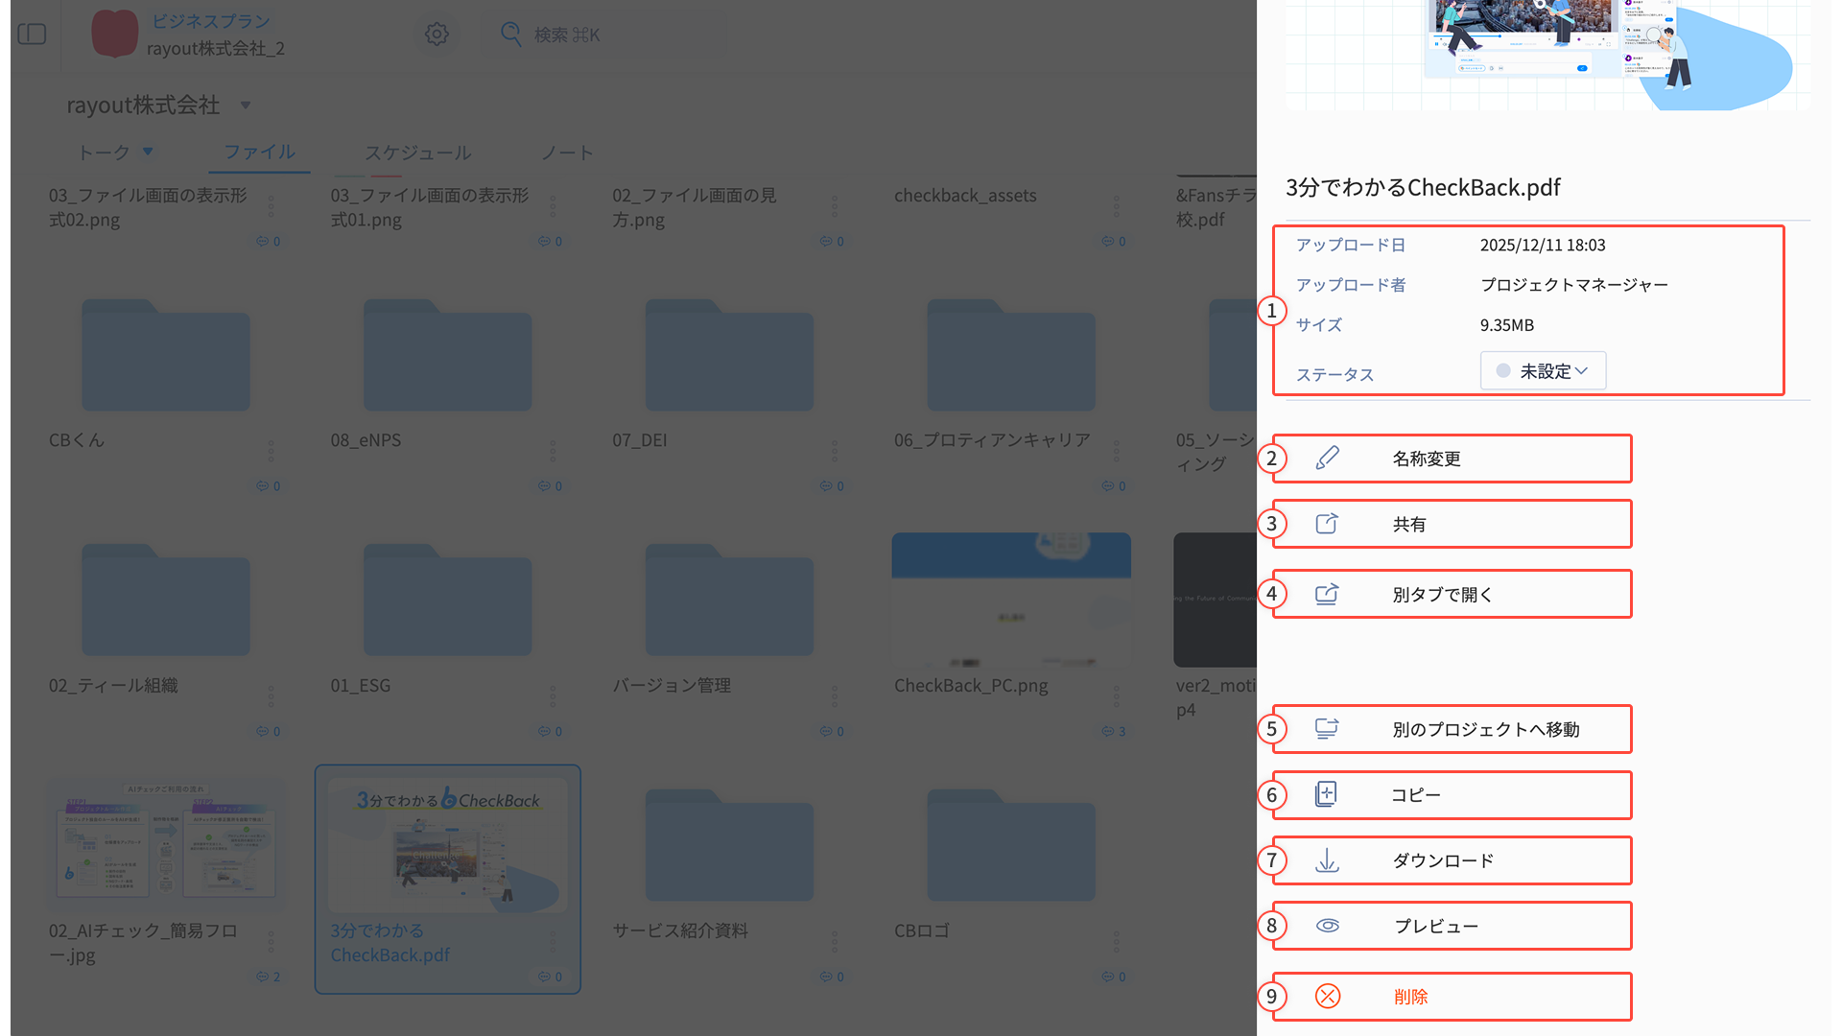Screen dimensions: 1842x1036
Task: Click the 削除 text button
Action: pos(1410,997)
